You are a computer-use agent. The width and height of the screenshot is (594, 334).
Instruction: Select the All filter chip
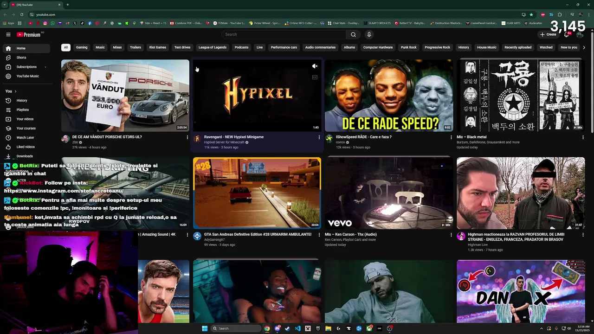(x=66, y=47)
